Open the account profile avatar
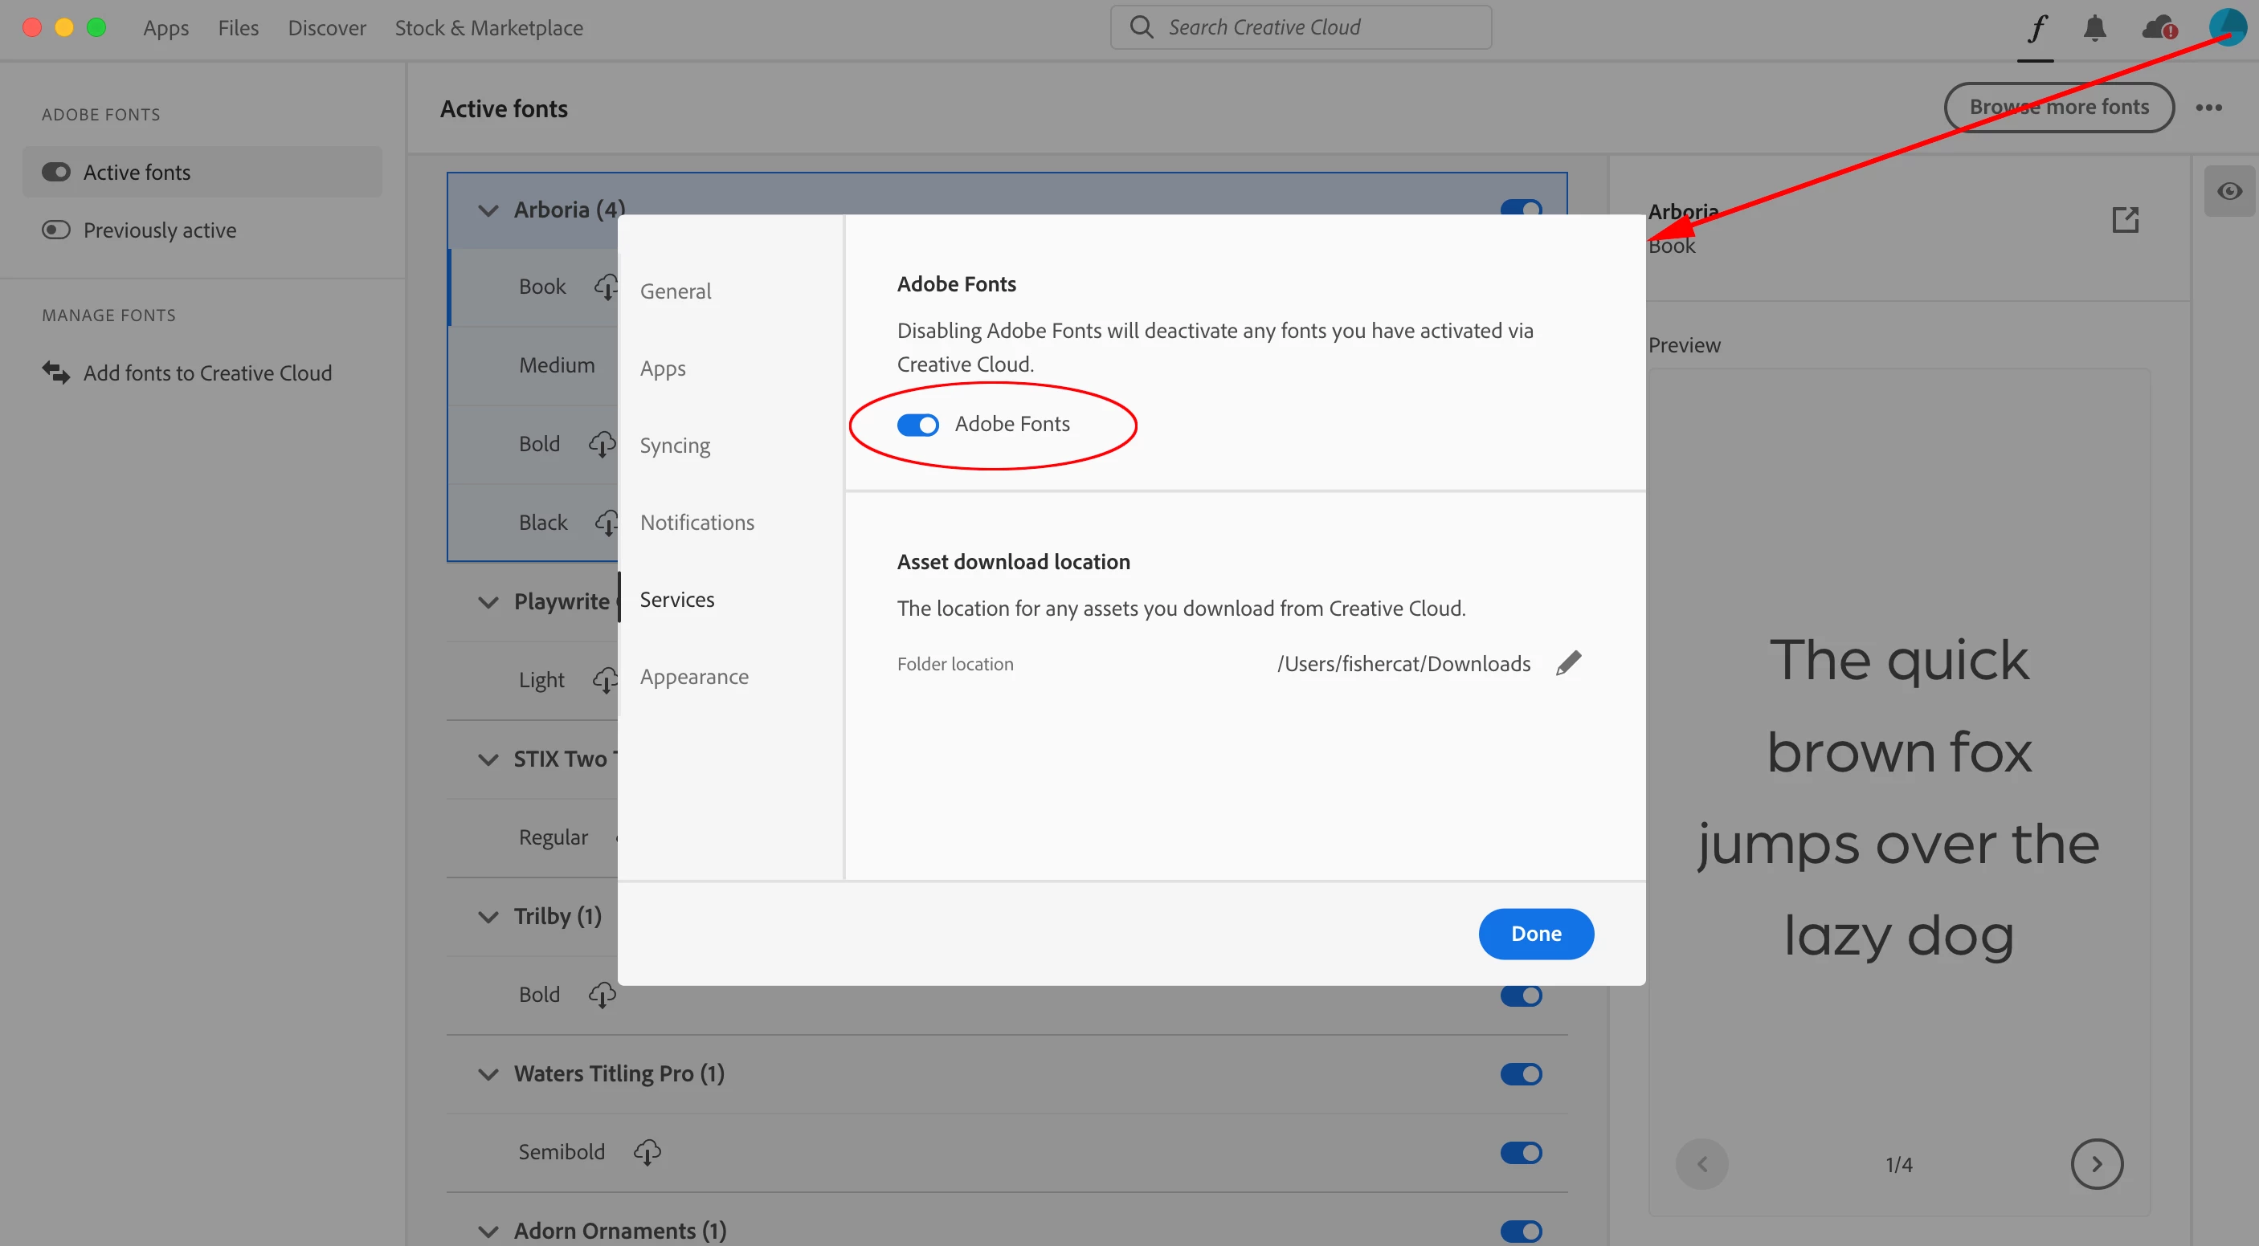The image size is (2259, 1246). 2228,26
